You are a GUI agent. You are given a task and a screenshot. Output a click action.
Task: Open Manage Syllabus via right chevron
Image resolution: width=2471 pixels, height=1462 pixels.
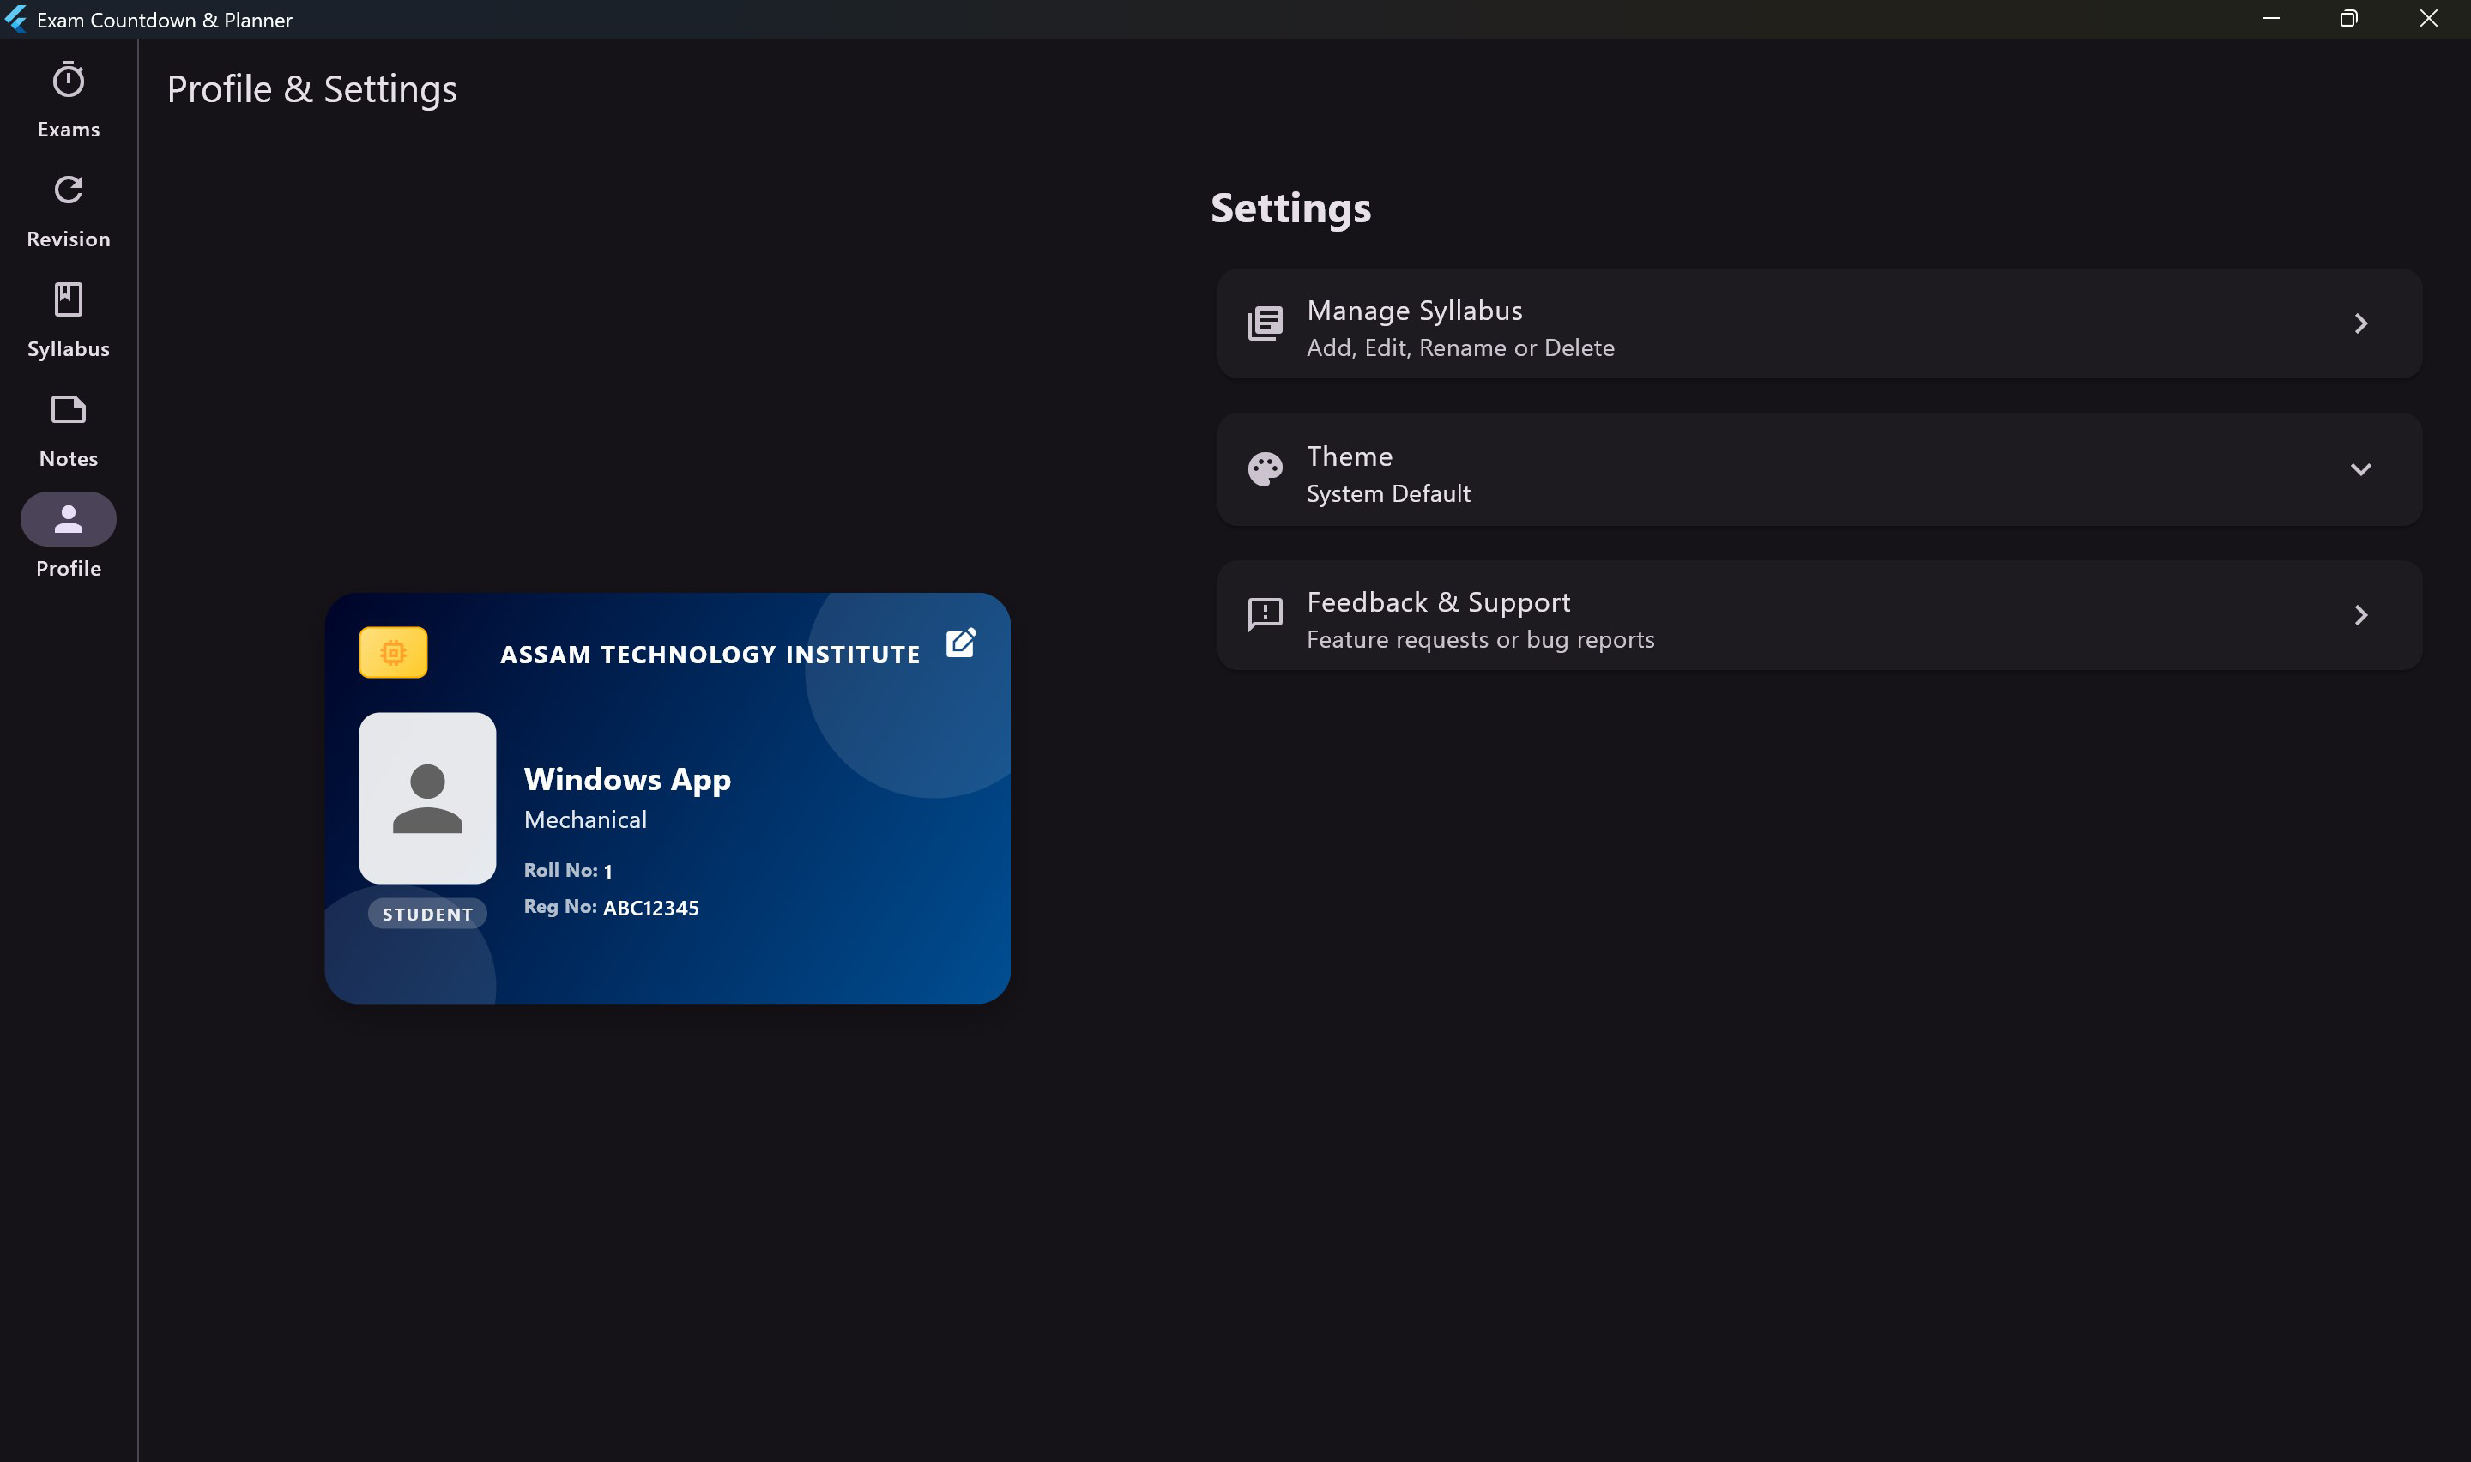click(2359, 324)
